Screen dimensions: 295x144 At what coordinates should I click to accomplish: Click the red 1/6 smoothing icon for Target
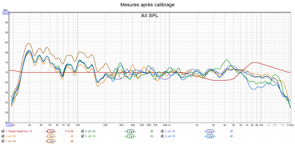click(x=51, y=131)
